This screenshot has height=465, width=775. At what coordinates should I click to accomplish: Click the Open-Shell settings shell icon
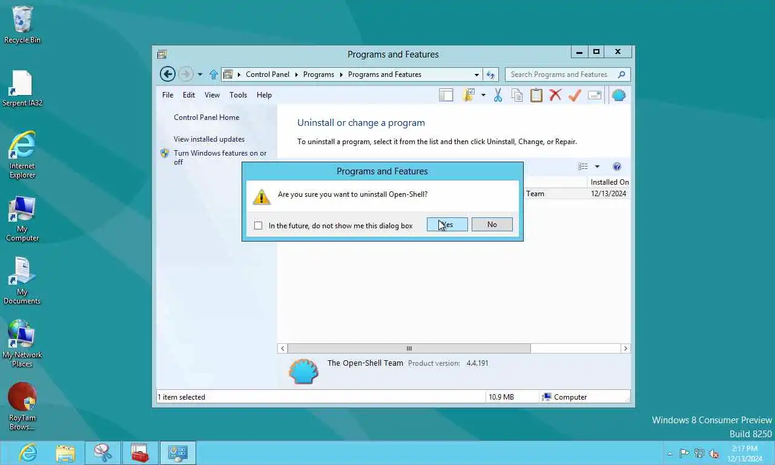click(x=619, y=95)
